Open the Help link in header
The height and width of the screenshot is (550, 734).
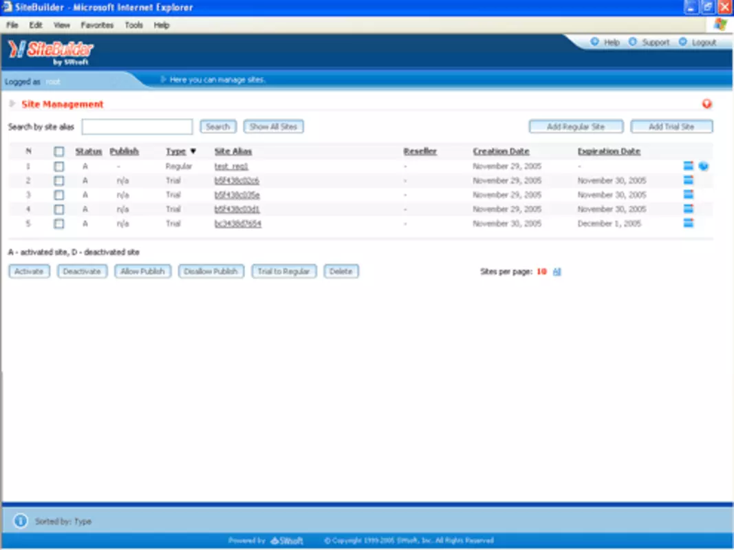coord(611,43)
